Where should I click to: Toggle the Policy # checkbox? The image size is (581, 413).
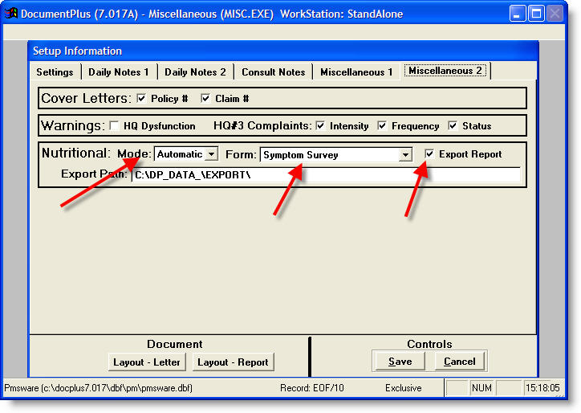coord(142,99)
